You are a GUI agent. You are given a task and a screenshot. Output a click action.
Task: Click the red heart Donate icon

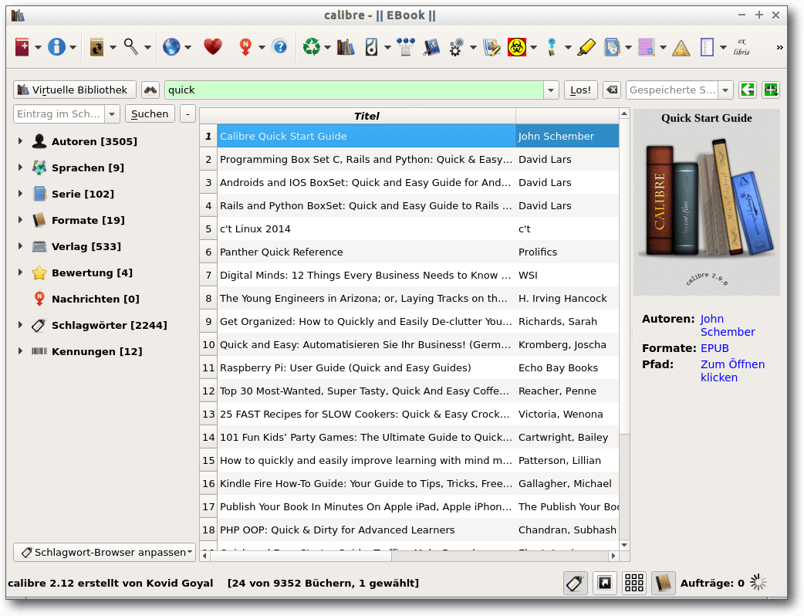(213, 47)
